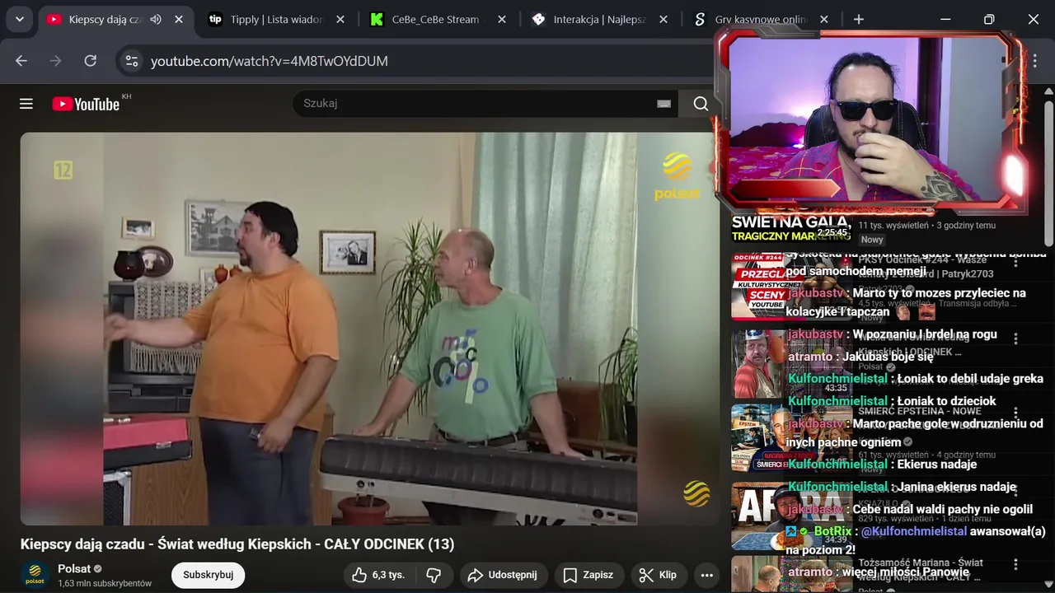View site information icon in address bar
Image resolution: width=1055 pixels, height=593 pixels.
pos(130,61)
